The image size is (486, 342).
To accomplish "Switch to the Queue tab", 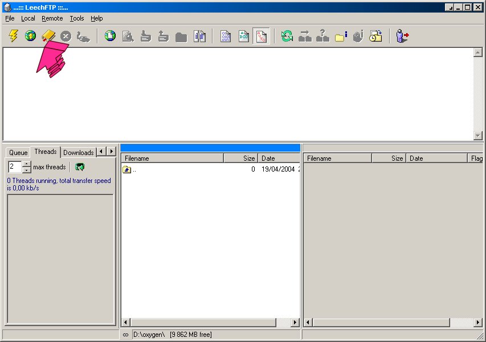I will click(x=18, y=153).
